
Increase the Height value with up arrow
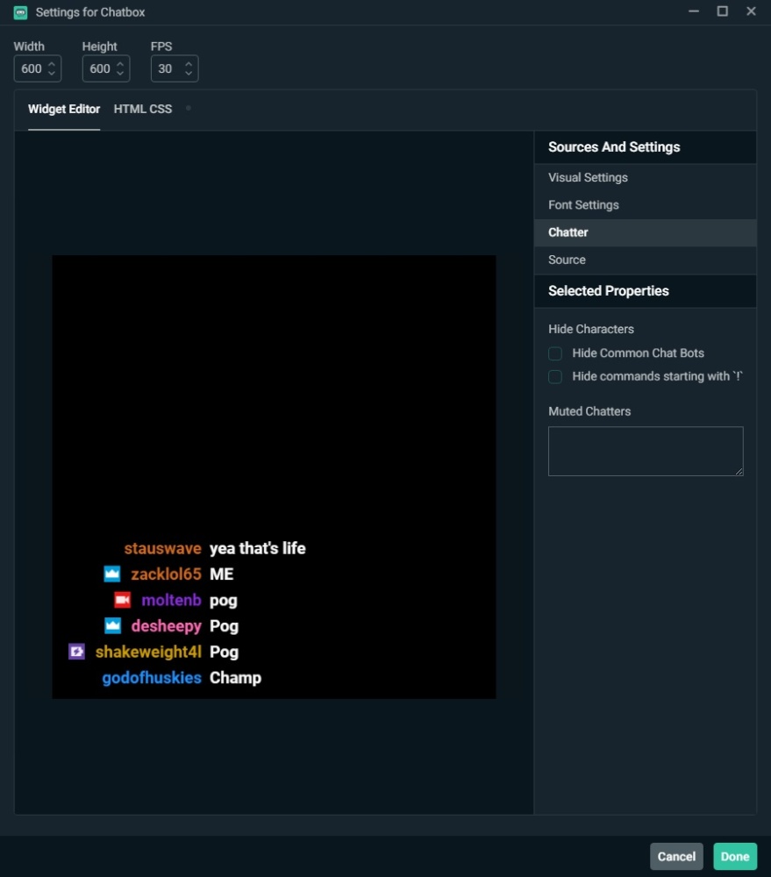(x=120, y=64)
